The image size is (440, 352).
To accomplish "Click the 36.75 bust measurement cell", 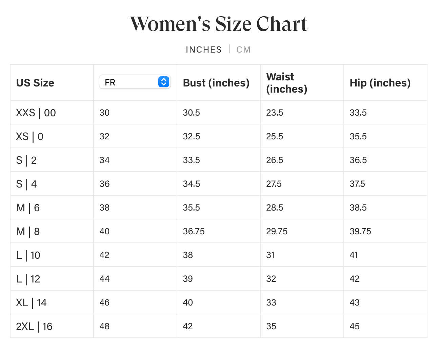I will pos(194,231).
